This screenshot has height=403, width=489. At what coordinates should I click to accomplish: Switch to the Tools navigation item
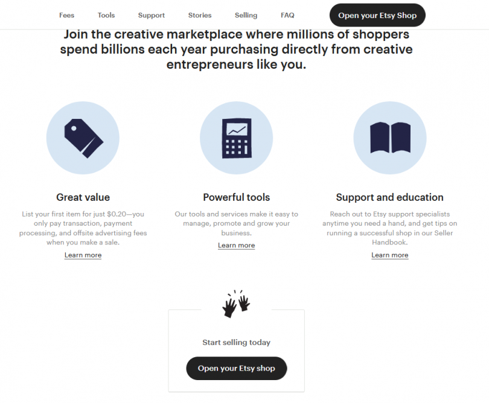click(106, 15)
